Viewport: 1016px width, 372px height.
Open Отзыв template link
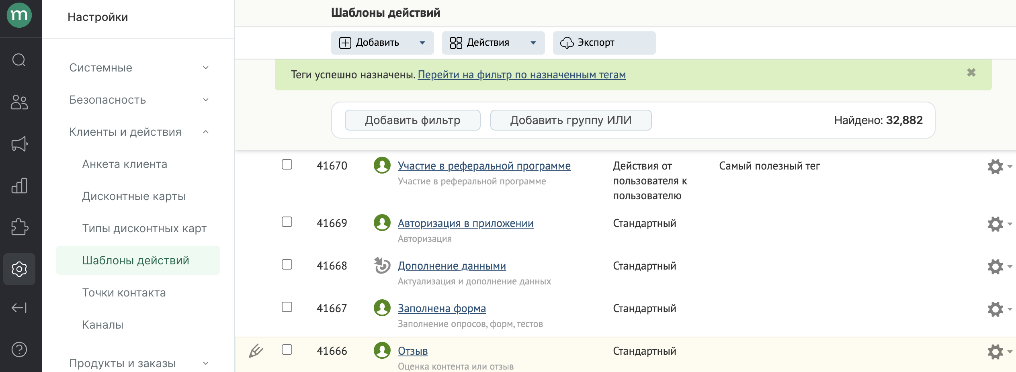tap(413, 351)
